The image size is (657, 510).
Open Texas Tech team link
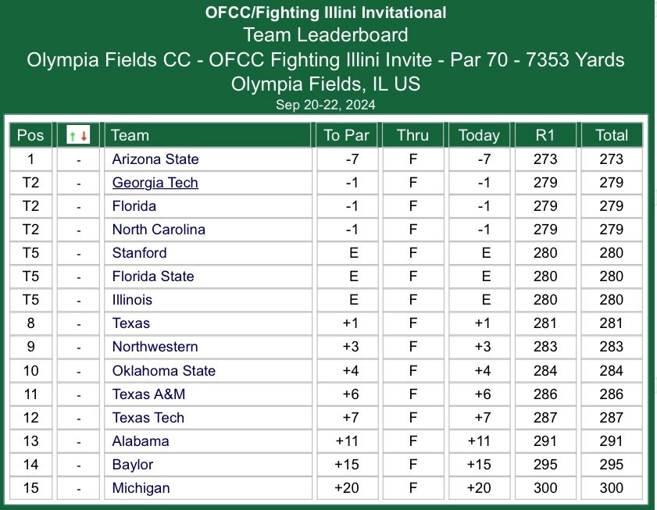point(148,418)
